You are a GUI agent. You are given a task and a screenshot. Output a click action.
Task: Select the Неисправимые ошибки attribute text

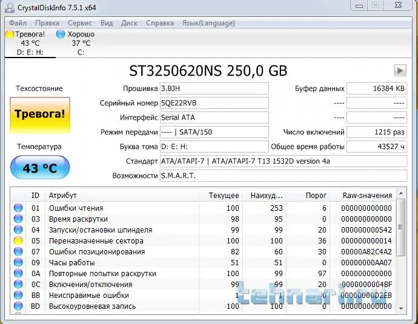pyautogui.click(x=89, y=296)
